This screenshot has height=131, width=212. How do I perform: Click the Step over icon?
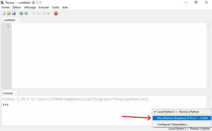pyautogui.click(x=34, y=14)
